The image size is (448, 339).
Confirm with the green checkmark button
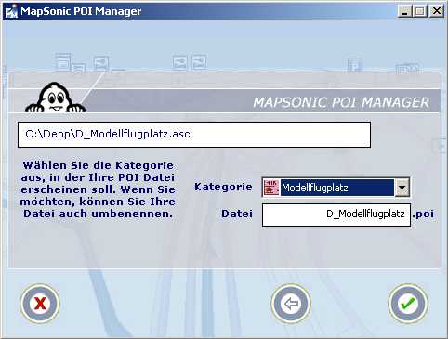[408, 304]
